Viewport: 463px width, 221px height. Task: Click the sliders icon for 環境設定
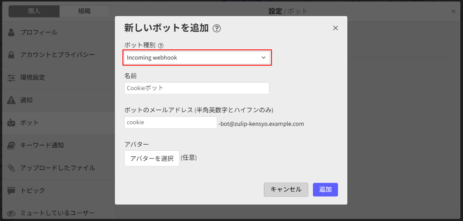pos(11,78)
